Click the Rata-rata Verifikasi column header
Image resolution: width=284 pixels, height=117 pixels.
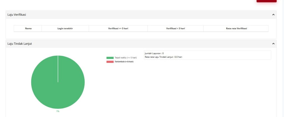pos(236,28)
